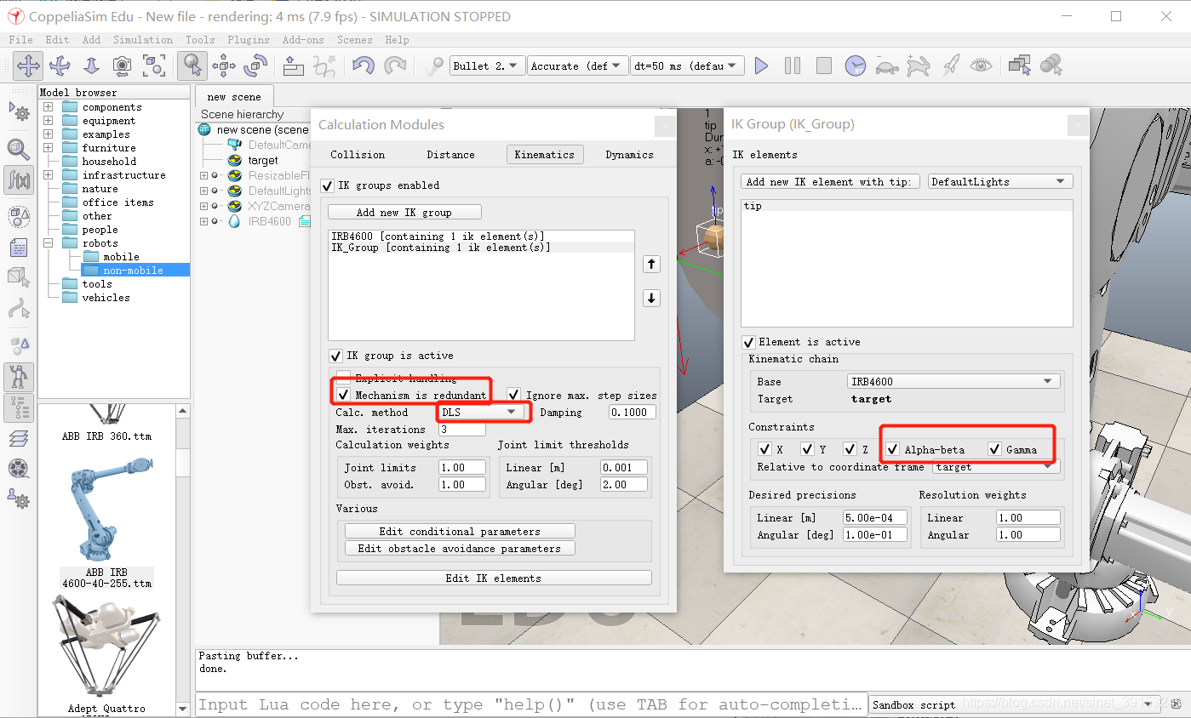
Task: Toggle Element is active checkbox
Action: click(x=748, y=342)
